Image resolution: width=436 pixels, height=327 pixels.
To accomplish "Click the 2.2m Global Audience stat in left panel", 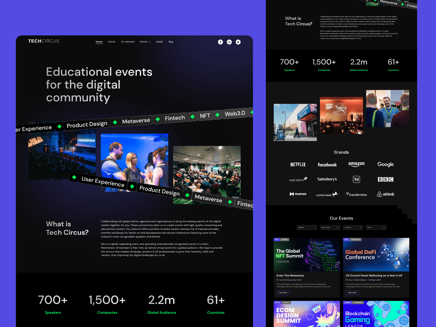I will (162, 304).
